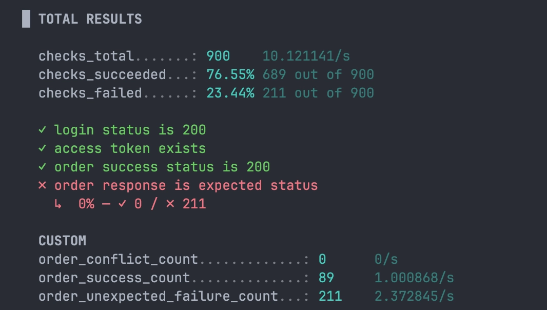Click the small cross before 211 count
Image resolution: width=547 pixels, height=310 pixels.
(170, 204)
